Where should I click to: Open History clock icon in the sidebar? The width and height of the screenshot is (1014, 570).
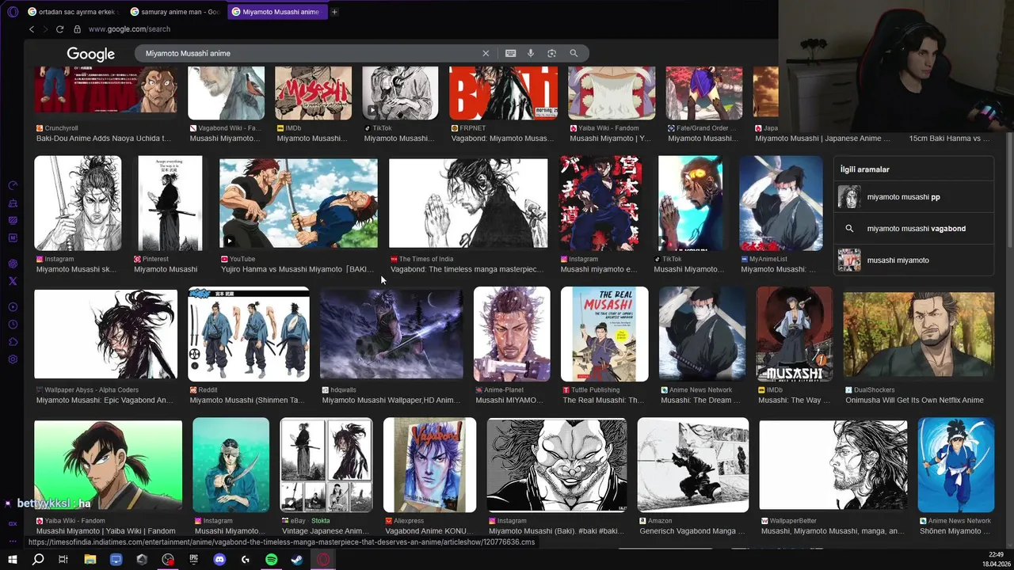tap(13, 325)
